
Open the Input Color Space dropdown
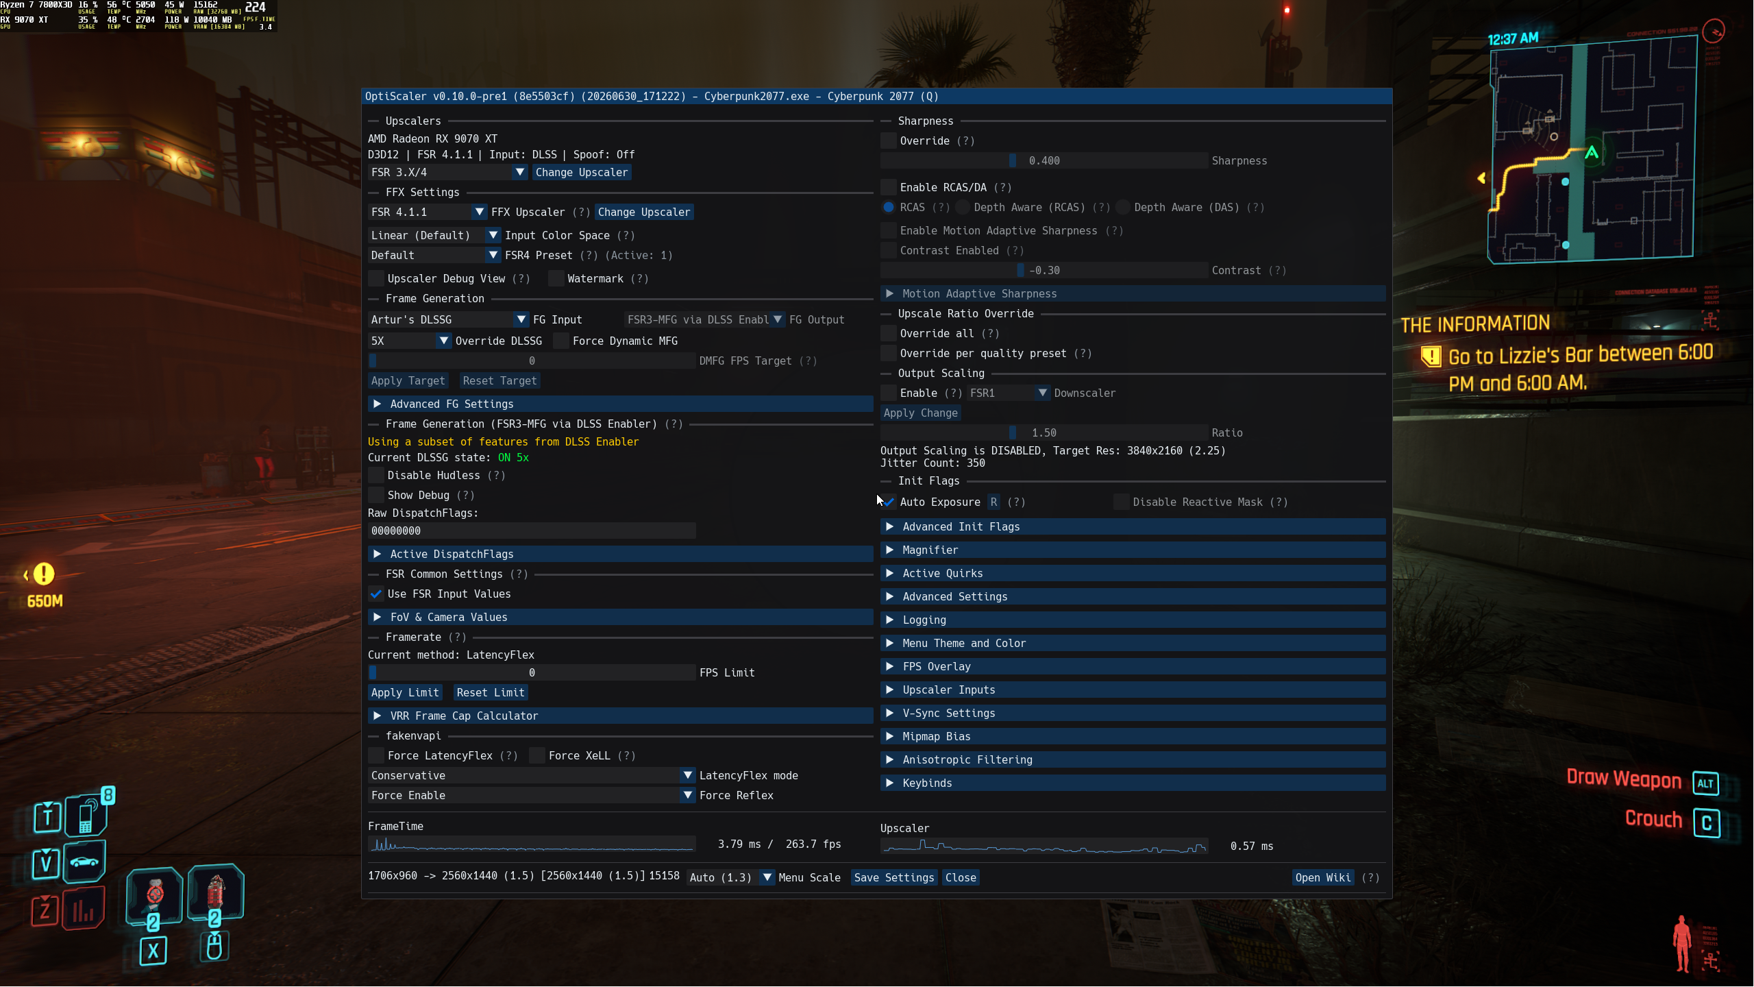click(x=434, y=235)
